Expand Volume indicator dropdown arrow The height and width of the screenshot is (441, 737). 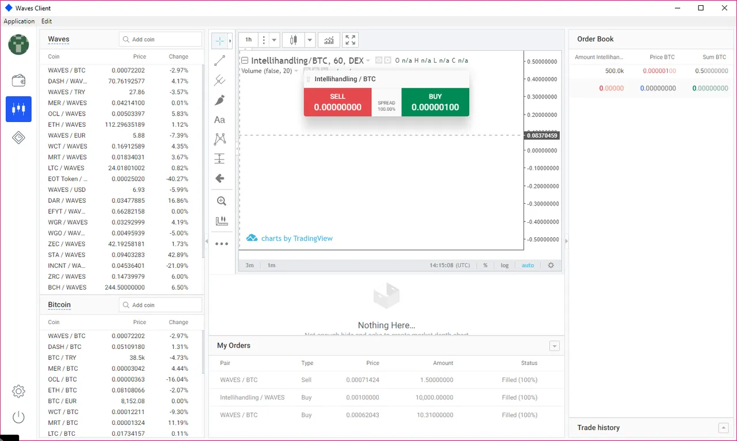(x=296, y=71)
